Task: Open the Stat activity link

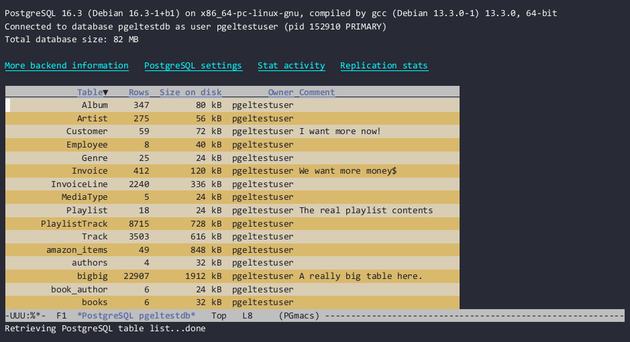Action: point(291,66)
